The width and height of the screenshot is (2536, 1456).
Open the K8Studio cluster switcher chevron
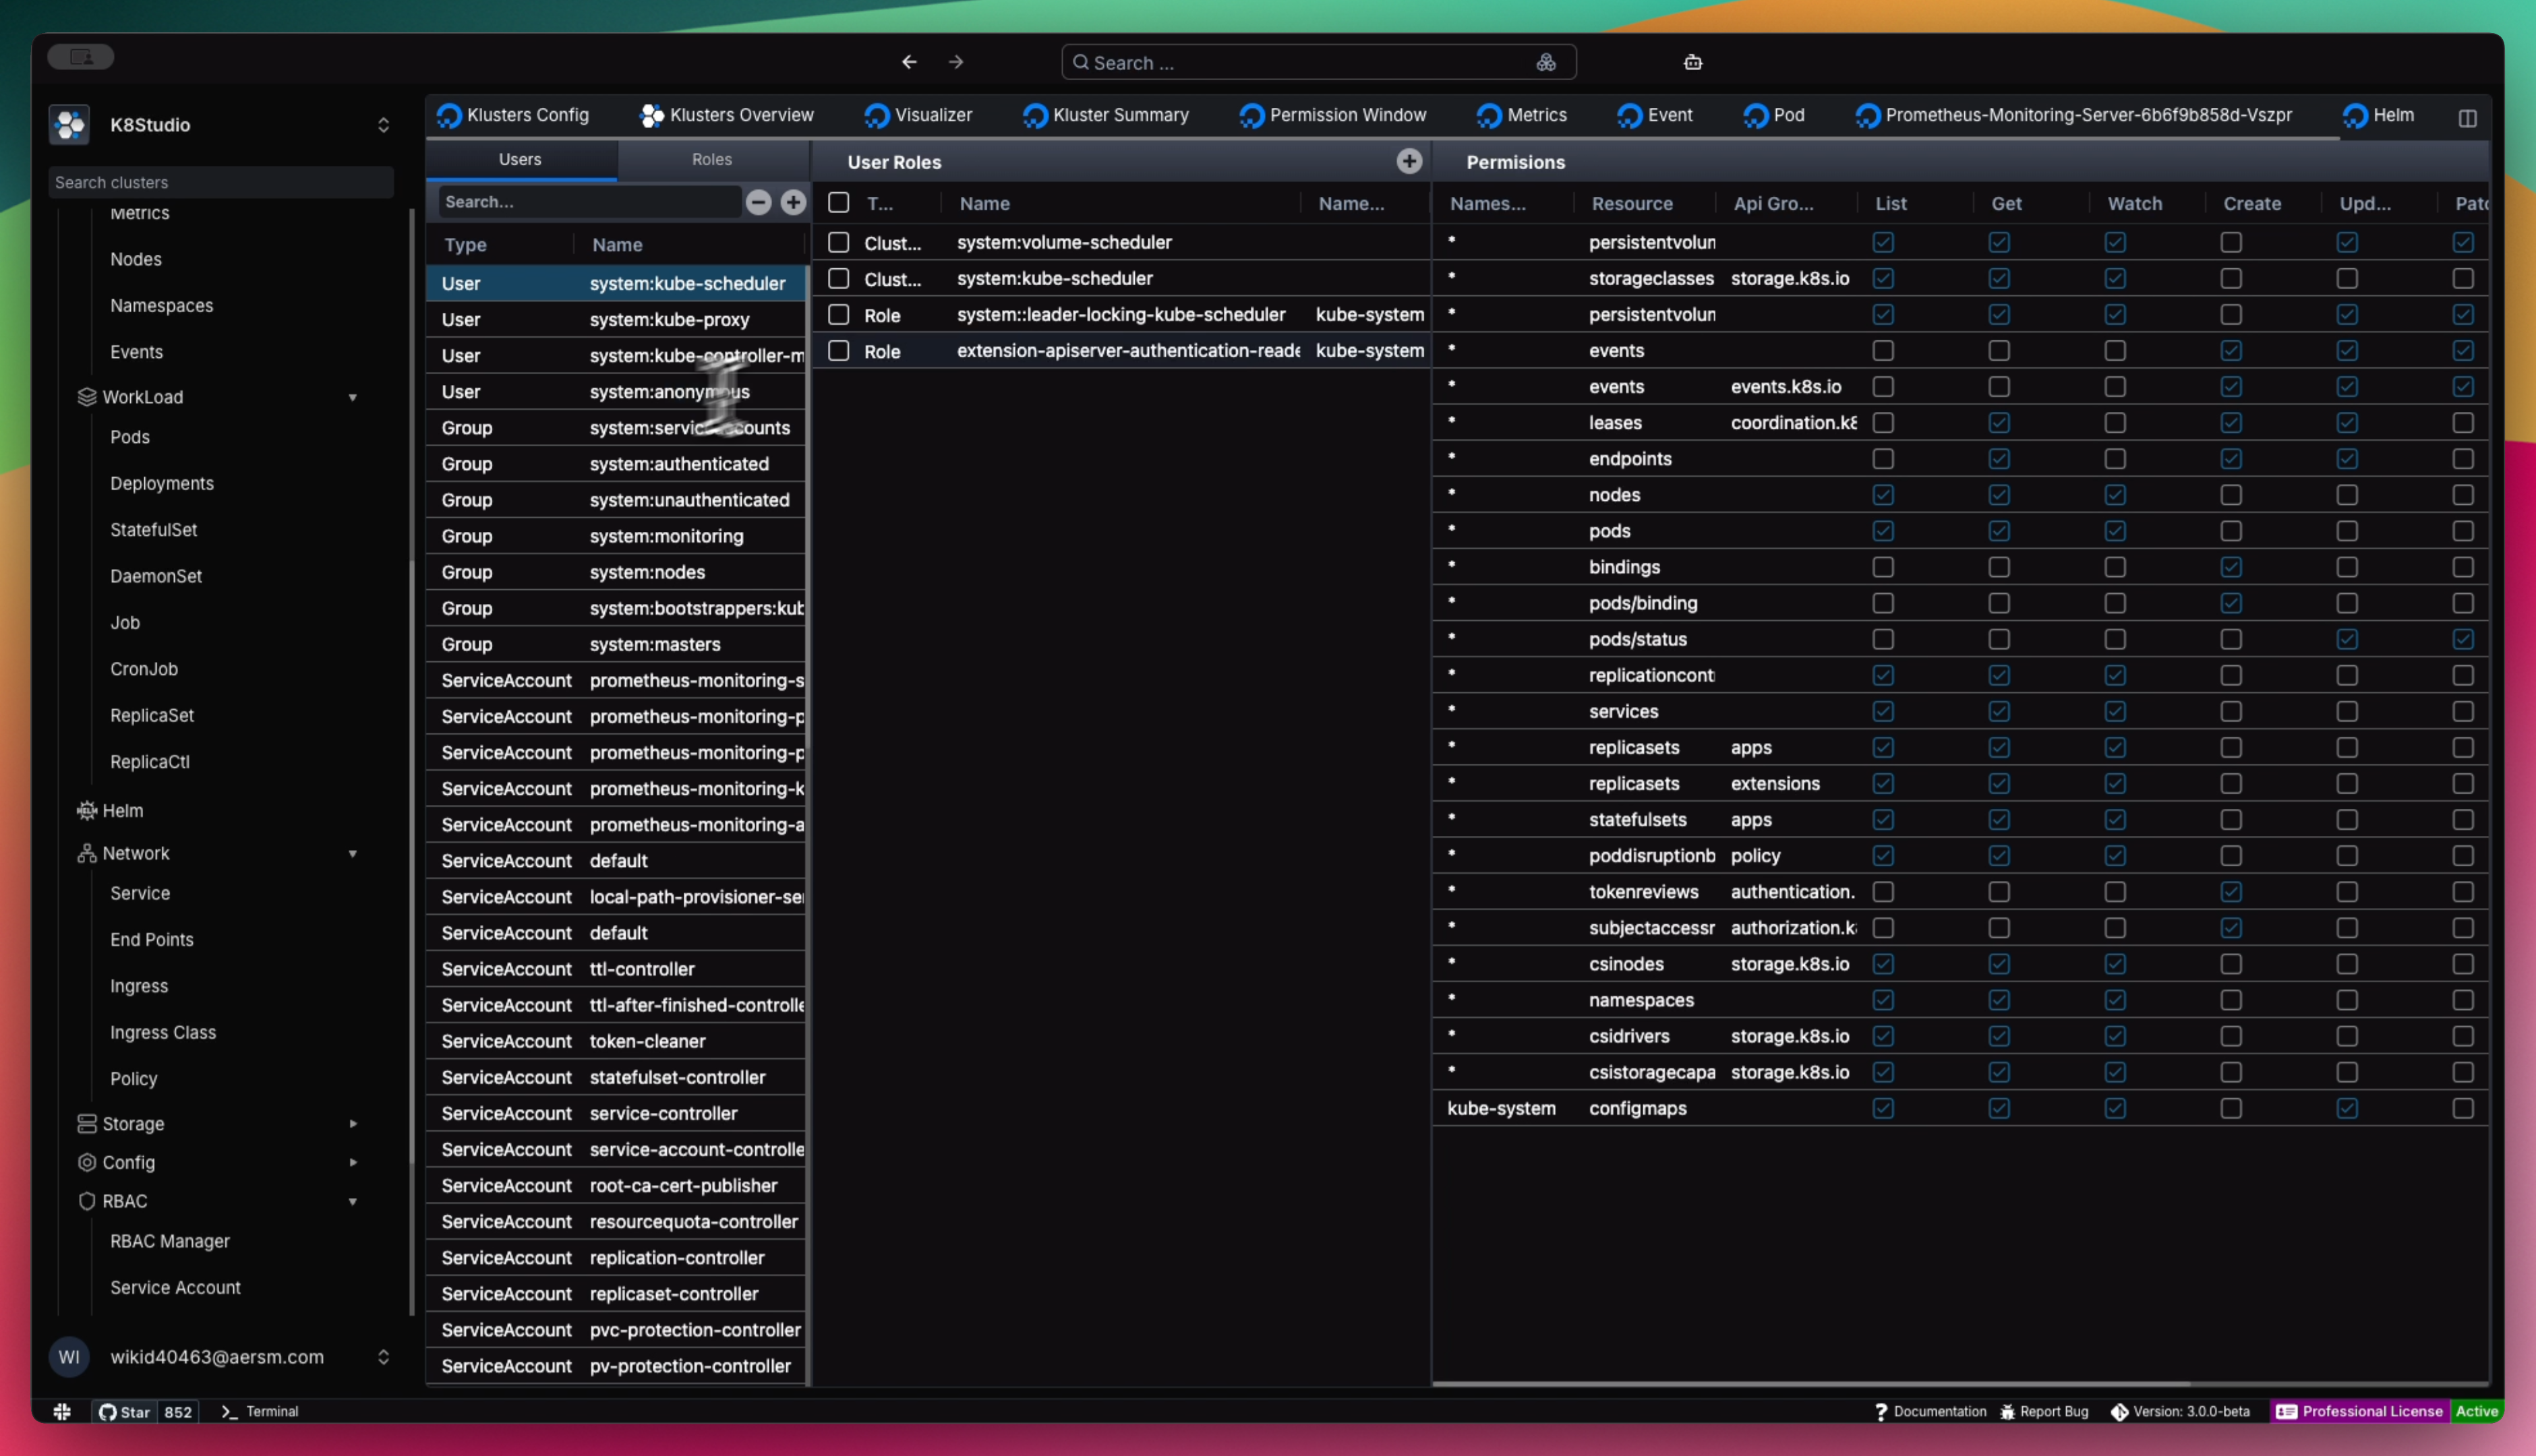click(383, 125)
